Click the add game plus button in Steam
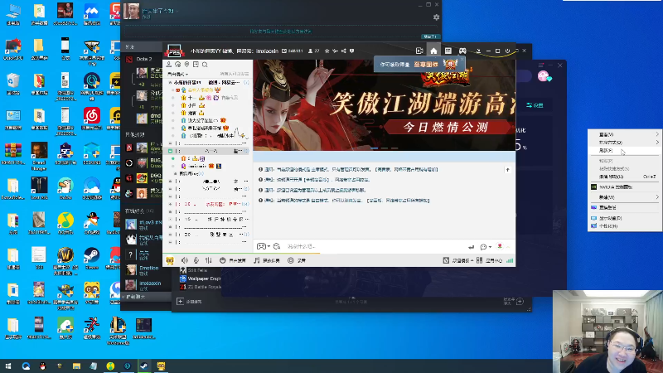Image resolution: width=663 pixels, height=373 pixels. click(x=180, y=302)
